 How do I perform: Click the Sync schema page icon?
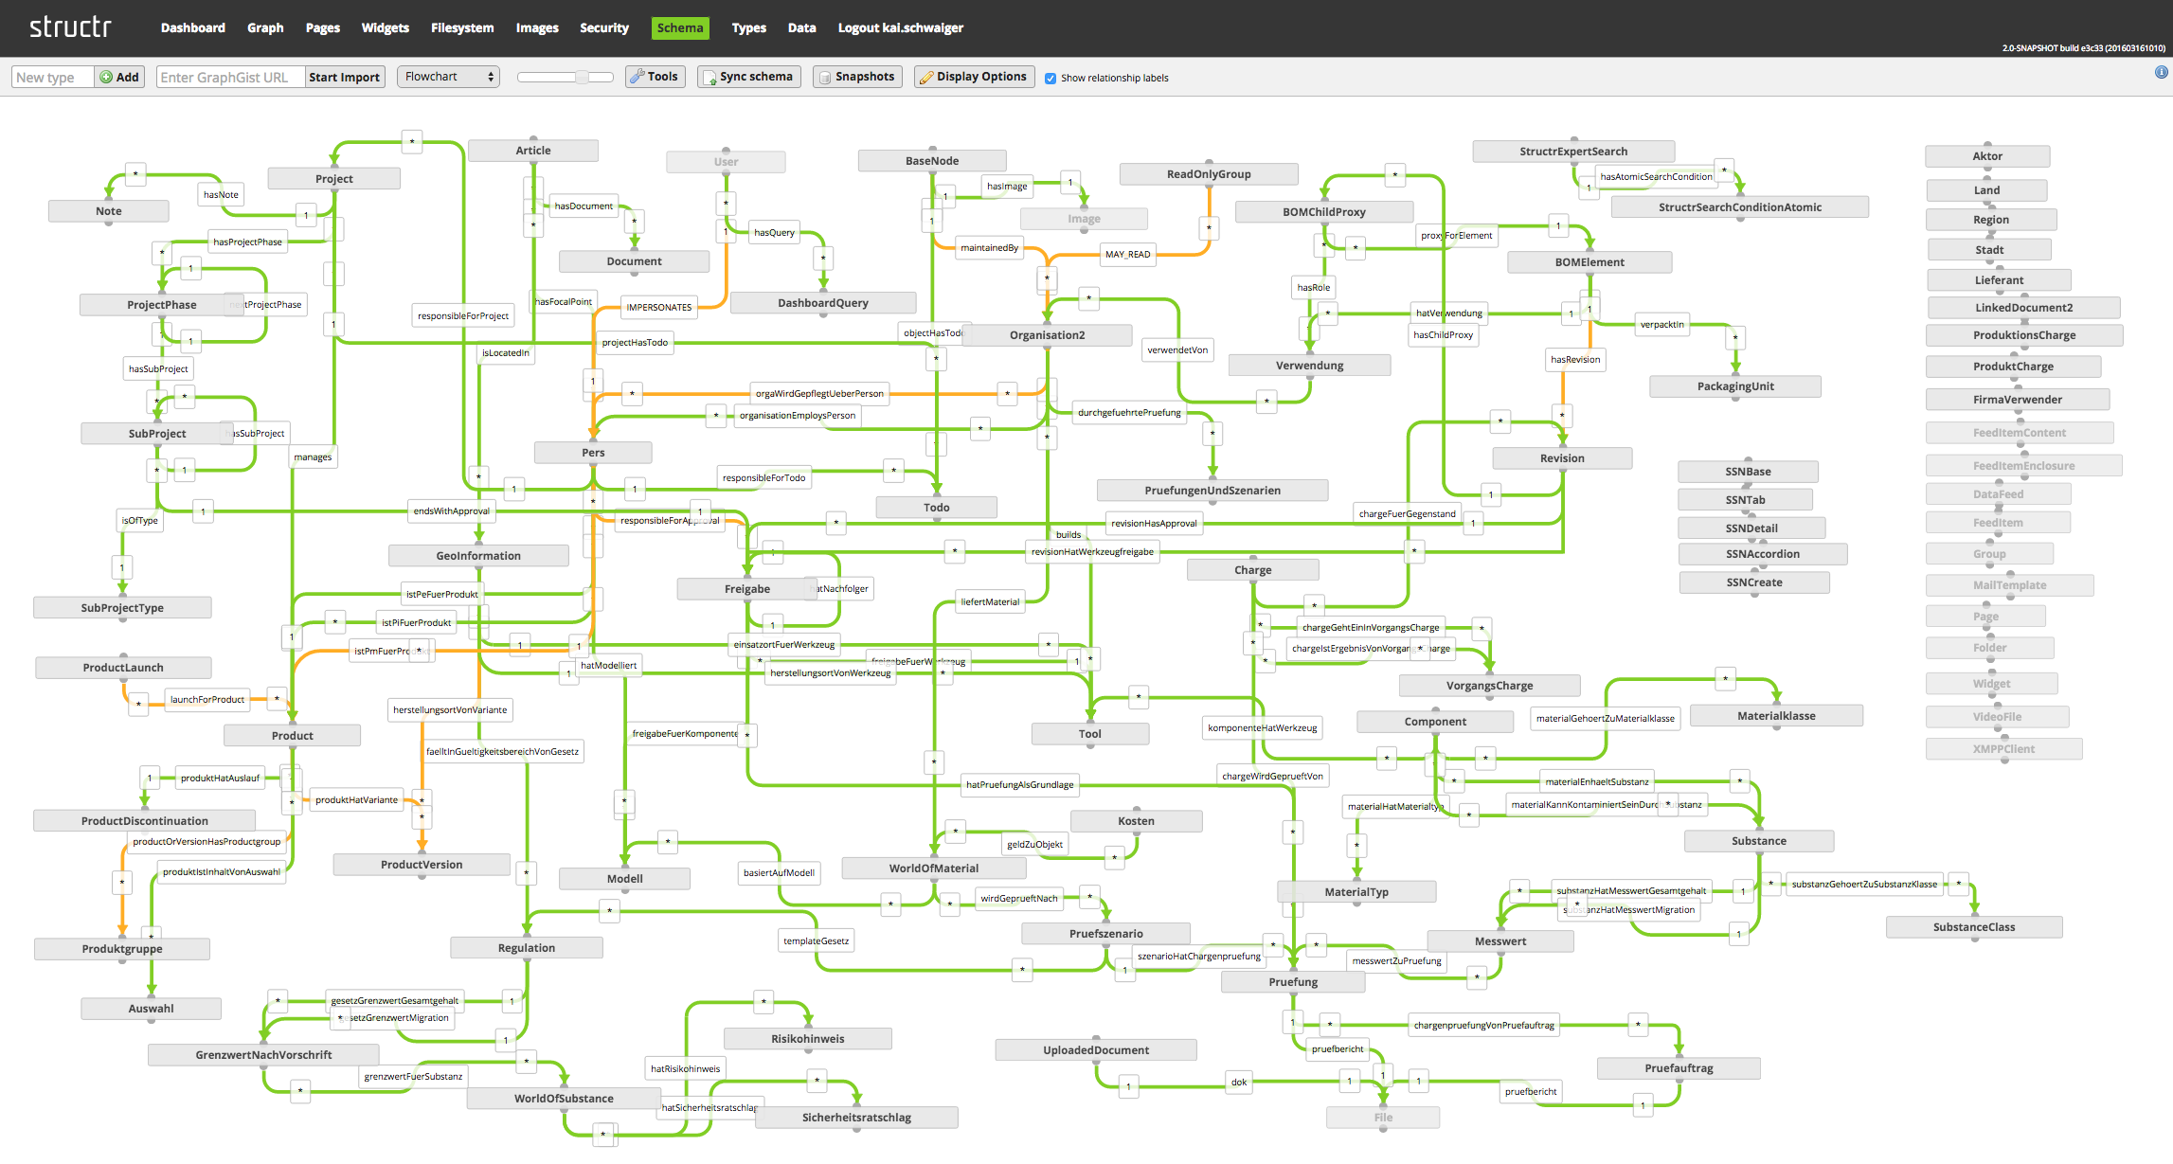(x=709, y=78)
